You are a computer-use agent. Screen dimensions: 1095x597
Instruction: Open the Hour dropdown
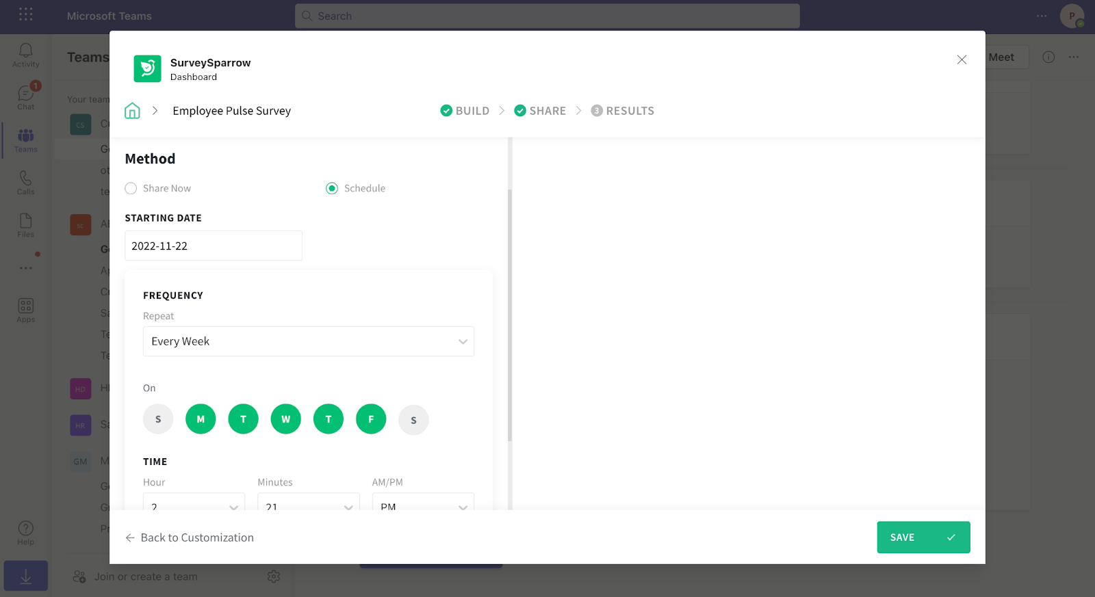pos(194,502)
